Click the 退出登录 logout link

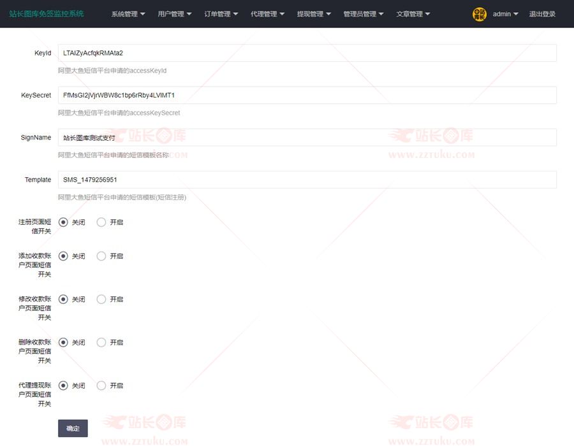(x=542, y=14)
